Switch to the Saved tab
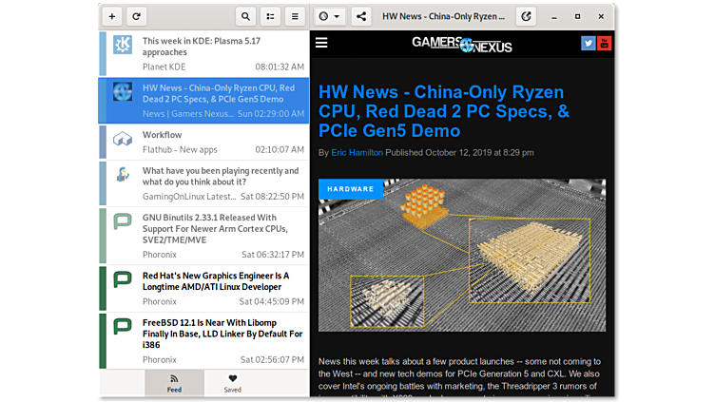This screenshot has height=402, width=715. click(x=232, y=383)
